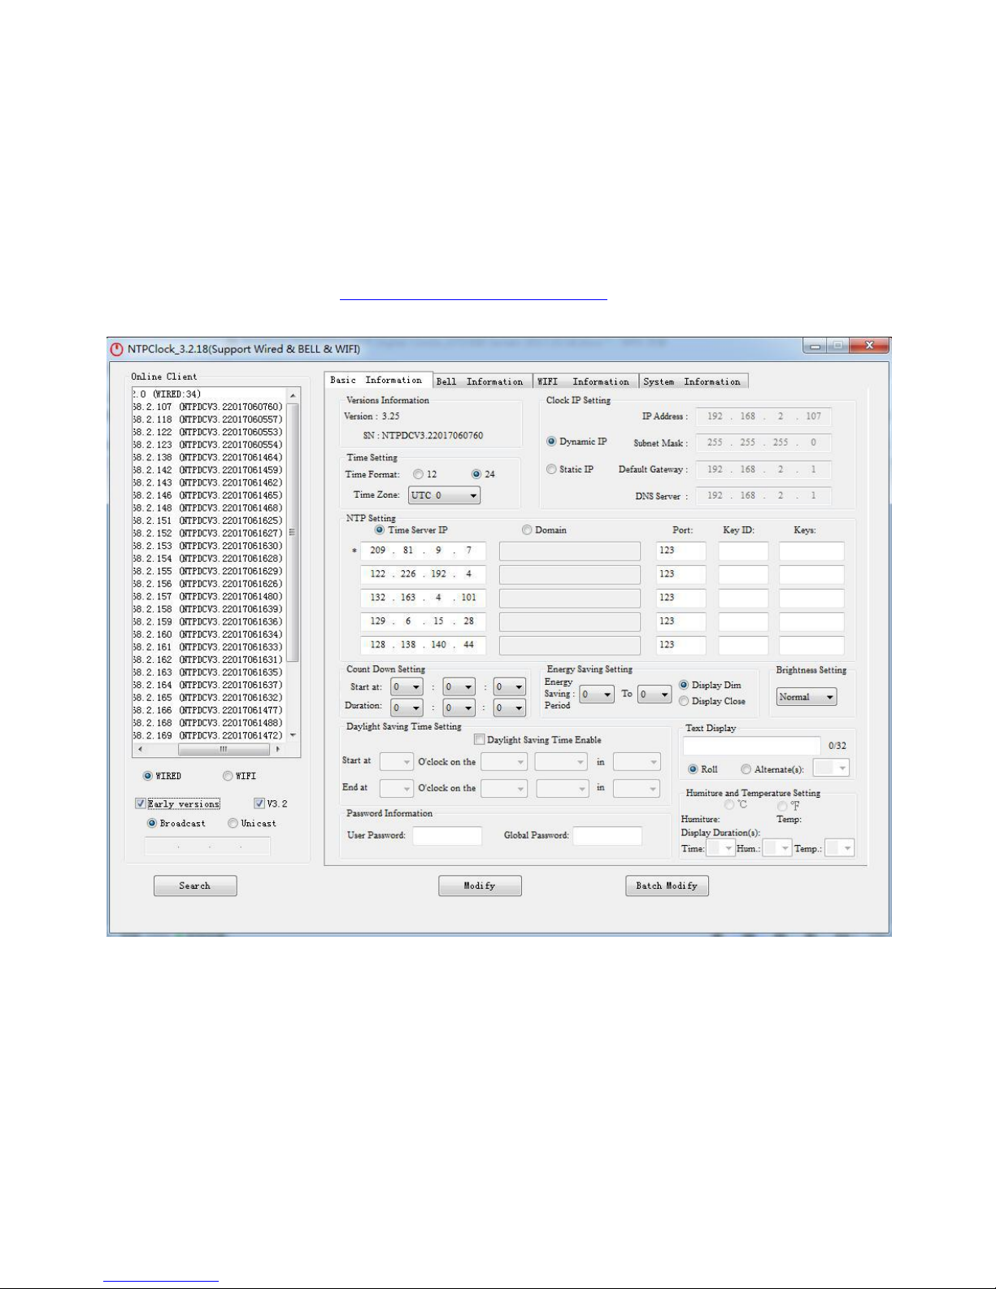Open the Time Zone UTC 0 dropdown
The image size is (996, 1289).
click(444, 495)
